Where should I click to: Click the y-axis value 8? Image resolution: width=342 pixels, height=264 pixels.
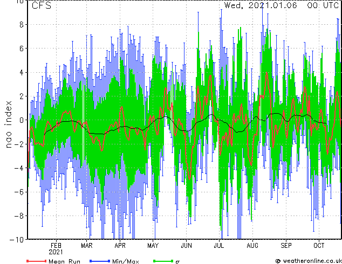tap(22, 24)
